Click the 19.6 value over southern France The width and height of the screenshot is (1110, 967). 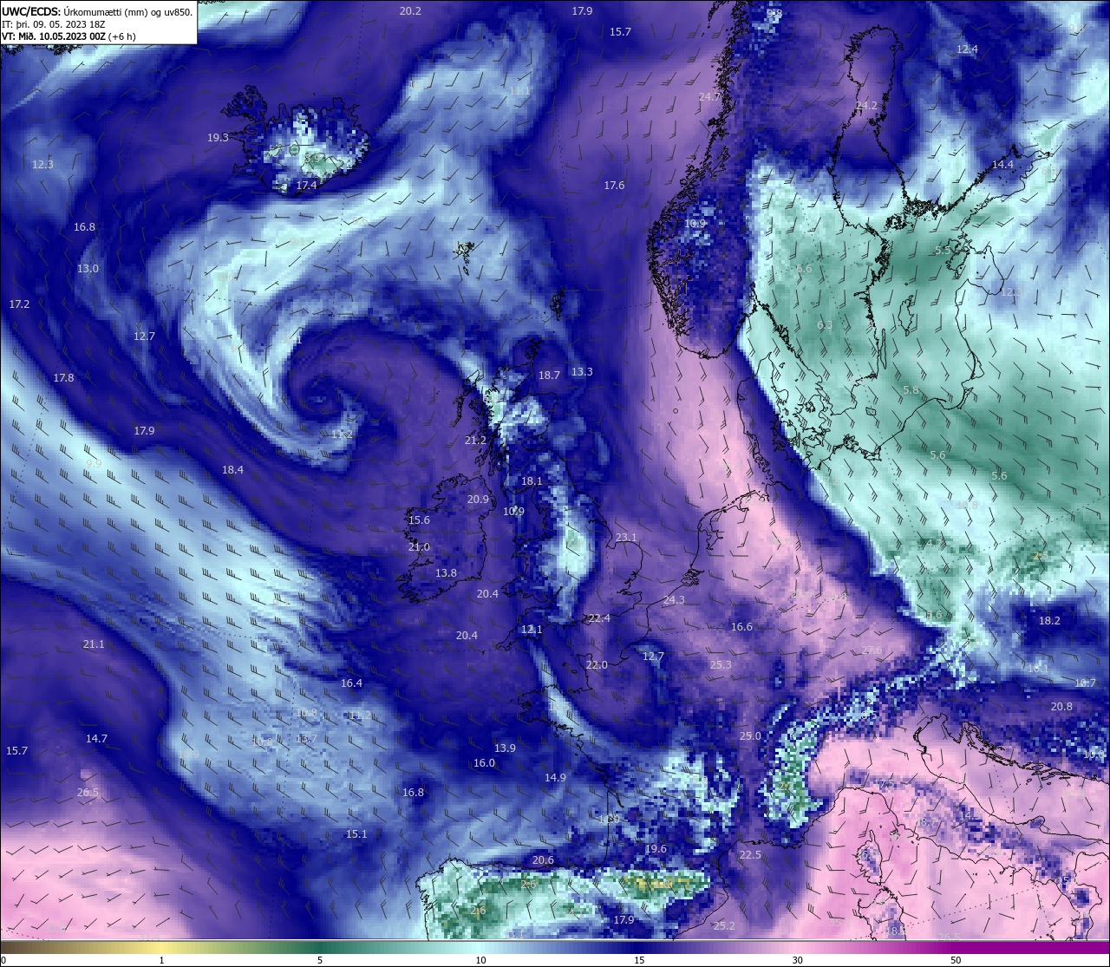pyautogui.click(x=656, y=849)
